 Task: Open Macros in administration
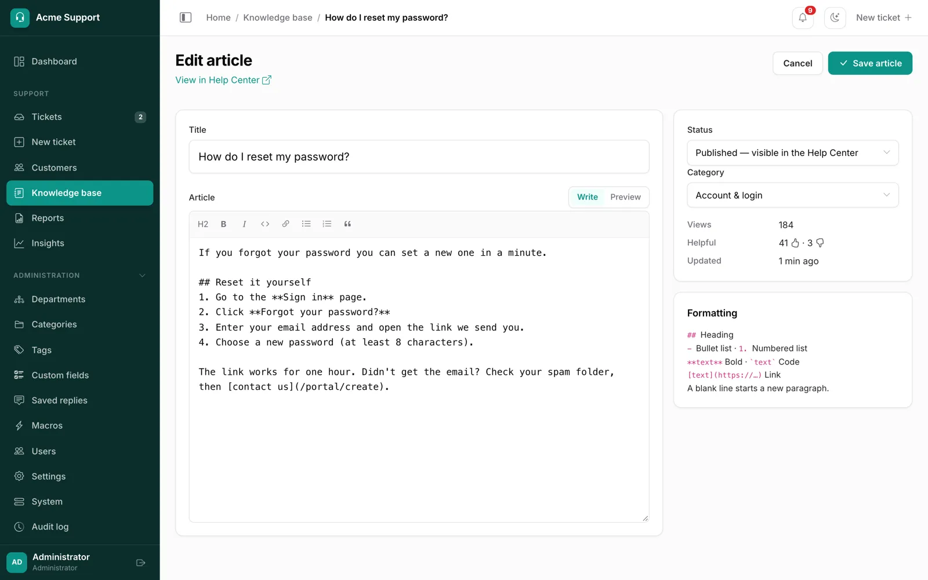click(80, 426)
